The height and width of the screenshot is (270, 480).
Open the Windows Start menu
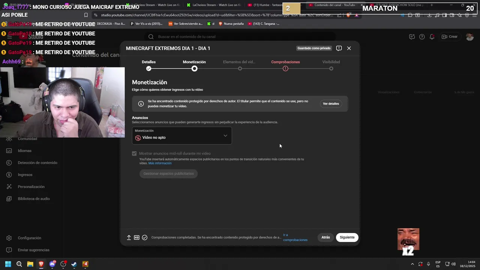tap(8, 264)
